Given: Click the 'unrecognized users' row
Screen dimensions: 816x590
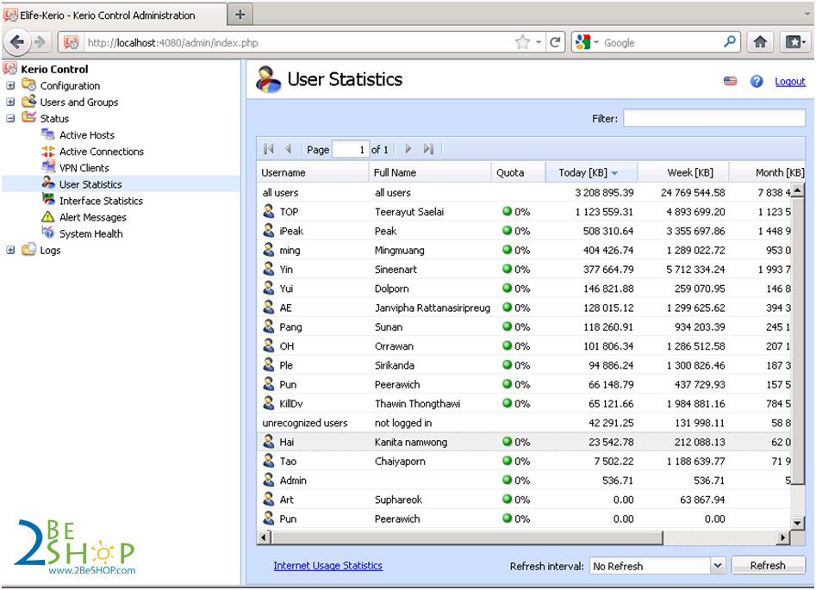Looking at the screenshot, I should point(524,422).
